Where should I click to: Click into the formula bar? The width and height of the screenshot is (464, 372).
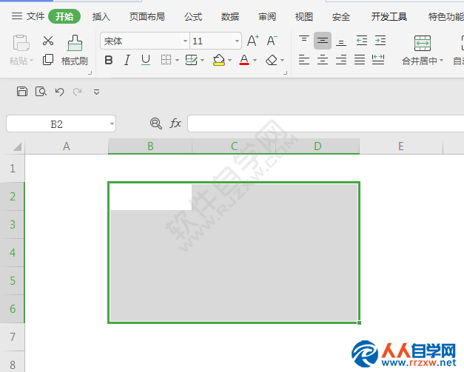point(326,124)
